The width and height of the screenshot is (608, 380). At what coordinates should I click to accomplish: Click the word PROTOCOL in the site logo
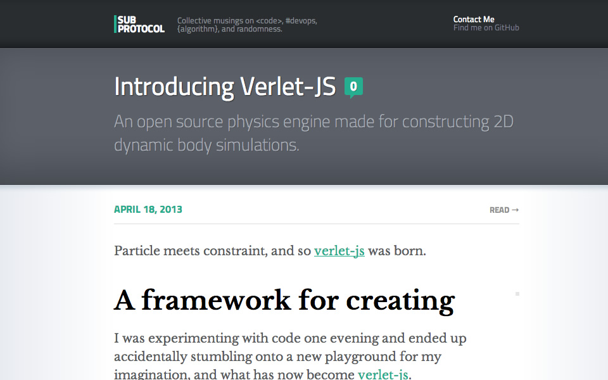click(x=141, y=29)
